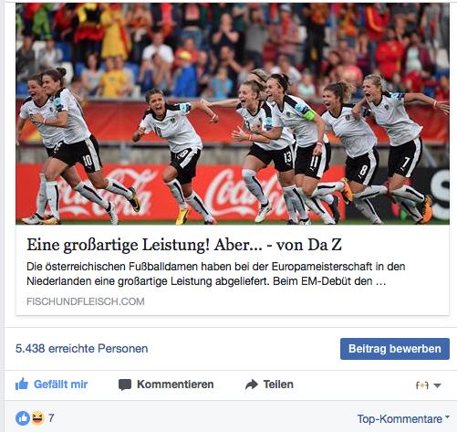
Task: Open the post-as page selector dropdown arrow
Action: 437,385
